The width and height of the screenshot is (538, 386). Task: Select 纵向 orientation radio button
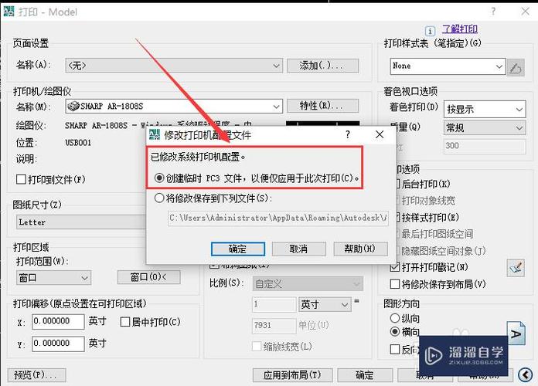pyautogui.click(x=395, y=318)
